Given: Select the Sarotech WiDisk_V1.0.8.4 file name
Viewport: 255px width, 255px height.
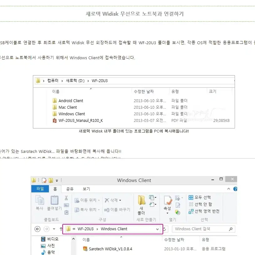Looking at the screenshot, I should click(111, 249).
